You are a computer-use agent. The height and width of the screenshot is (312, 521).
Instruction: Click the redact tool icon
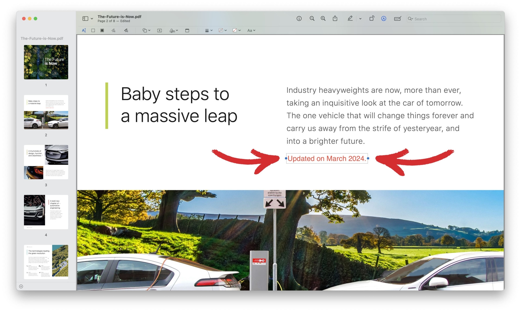103,30
